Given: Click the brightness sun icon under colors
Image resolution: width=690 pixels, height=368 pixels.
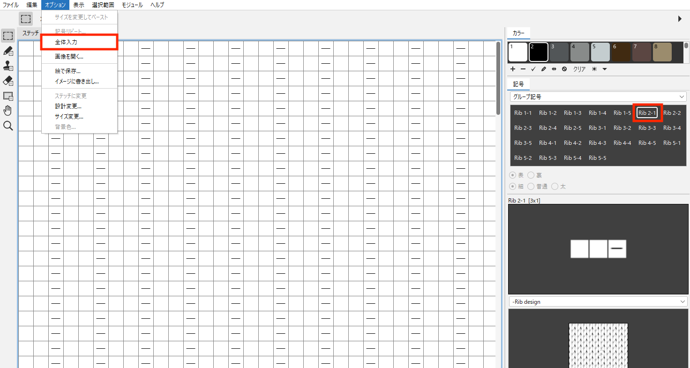Looking at the screenshot, I should [x=594, y=69].
